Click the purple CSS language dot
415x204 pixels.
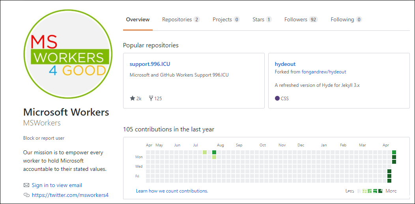point(277,98)
